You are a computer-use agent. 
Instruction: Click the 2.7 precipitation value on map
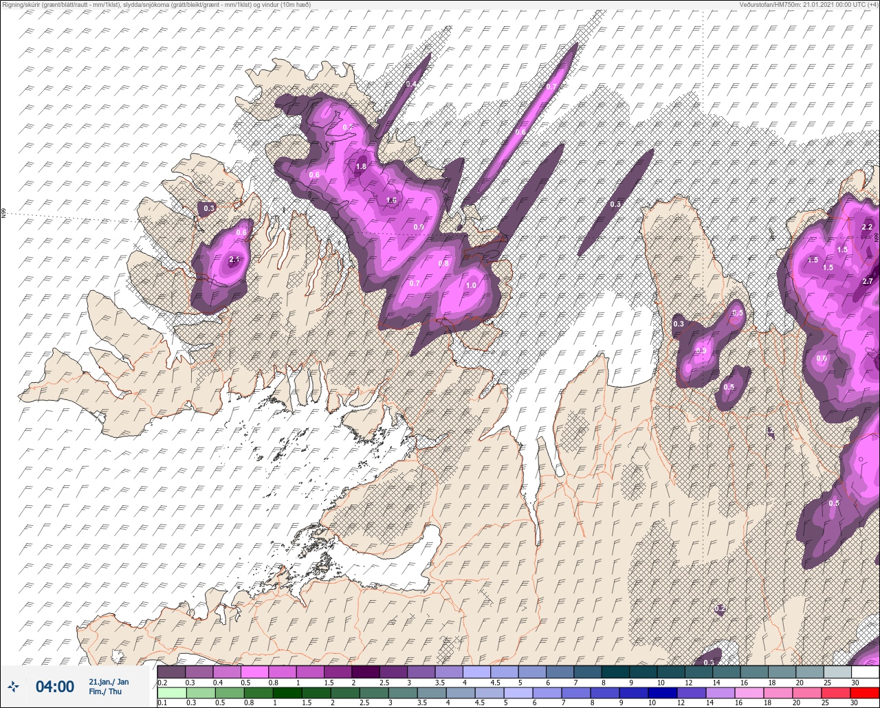[x=867, y=281]
